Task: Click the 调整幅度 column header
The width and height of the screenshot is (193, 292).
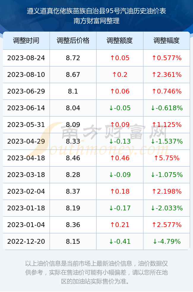Action: (x=167, y=41)
